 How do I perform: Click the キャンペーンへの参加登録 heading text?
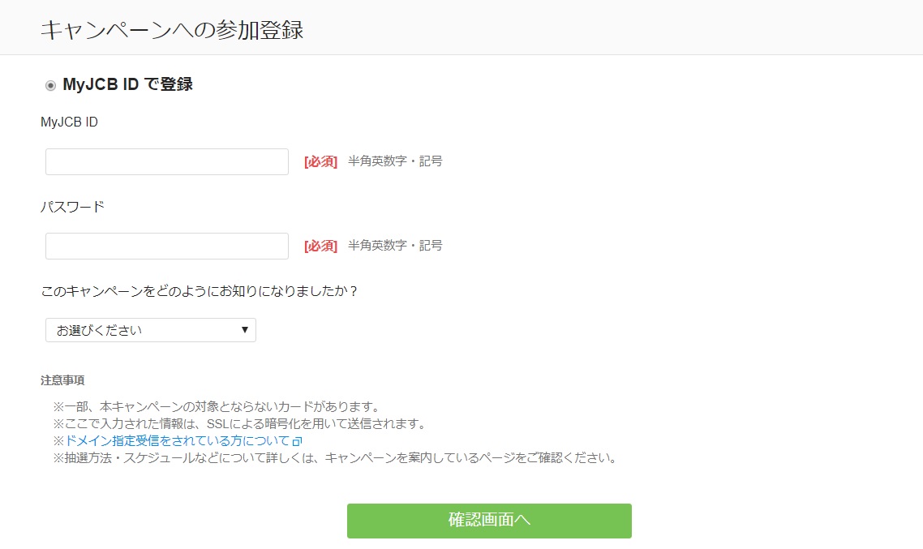(x=172, y=30)
